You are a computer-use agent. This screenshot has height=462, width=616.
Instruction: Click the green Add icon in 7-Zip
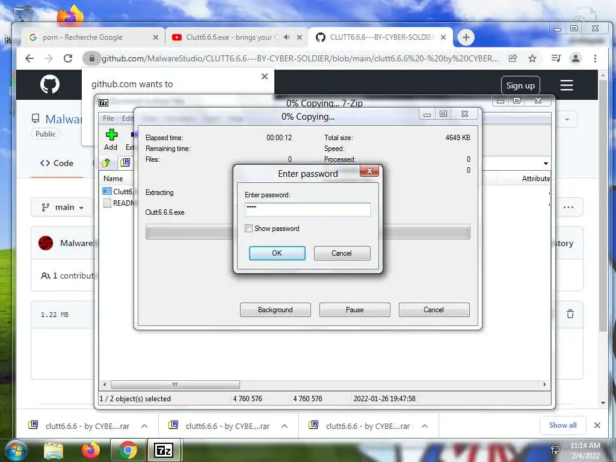111,135
